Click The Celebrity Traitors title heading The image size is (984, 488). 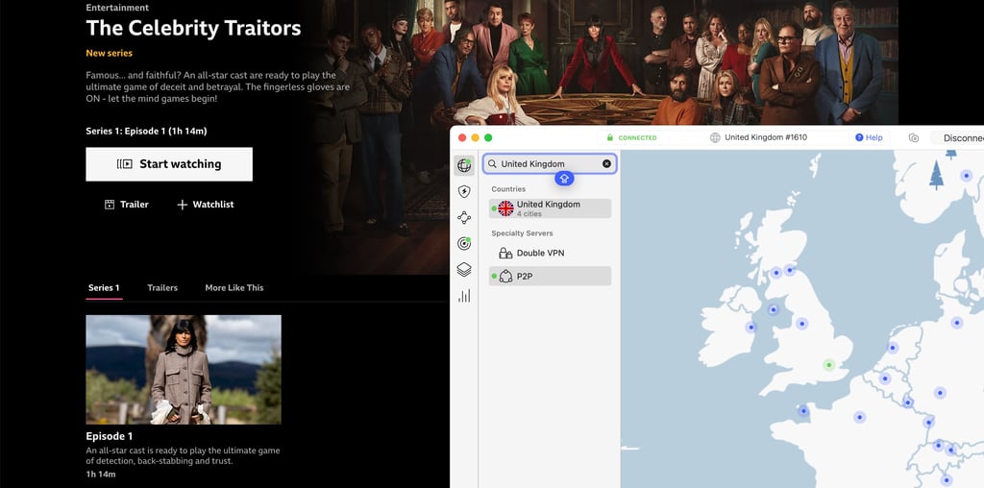click(x=193, y=28)
